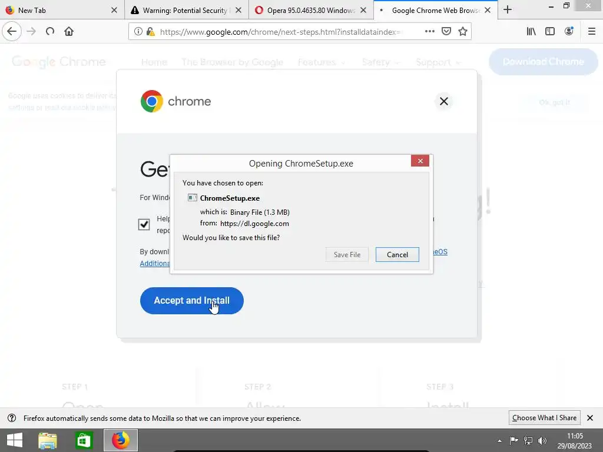Image resolution: width=603 pixels, height=452 pixels.
Task: Open the Windows Start menu
Action: [x=15, y=440]
